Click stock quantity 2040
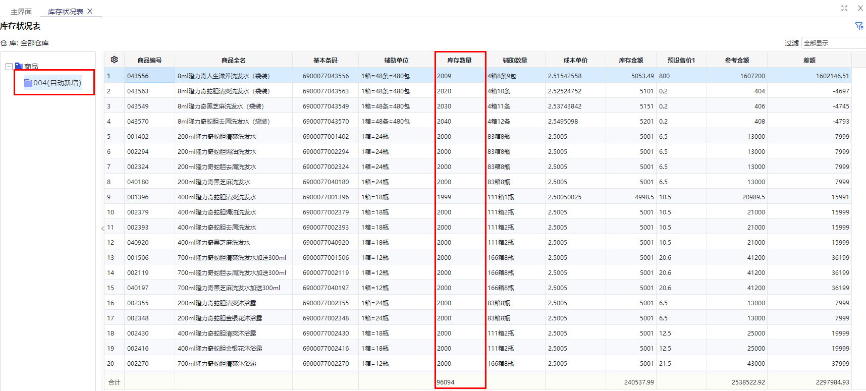The width and height of the screenshot is (866, 391). point(444,121)
